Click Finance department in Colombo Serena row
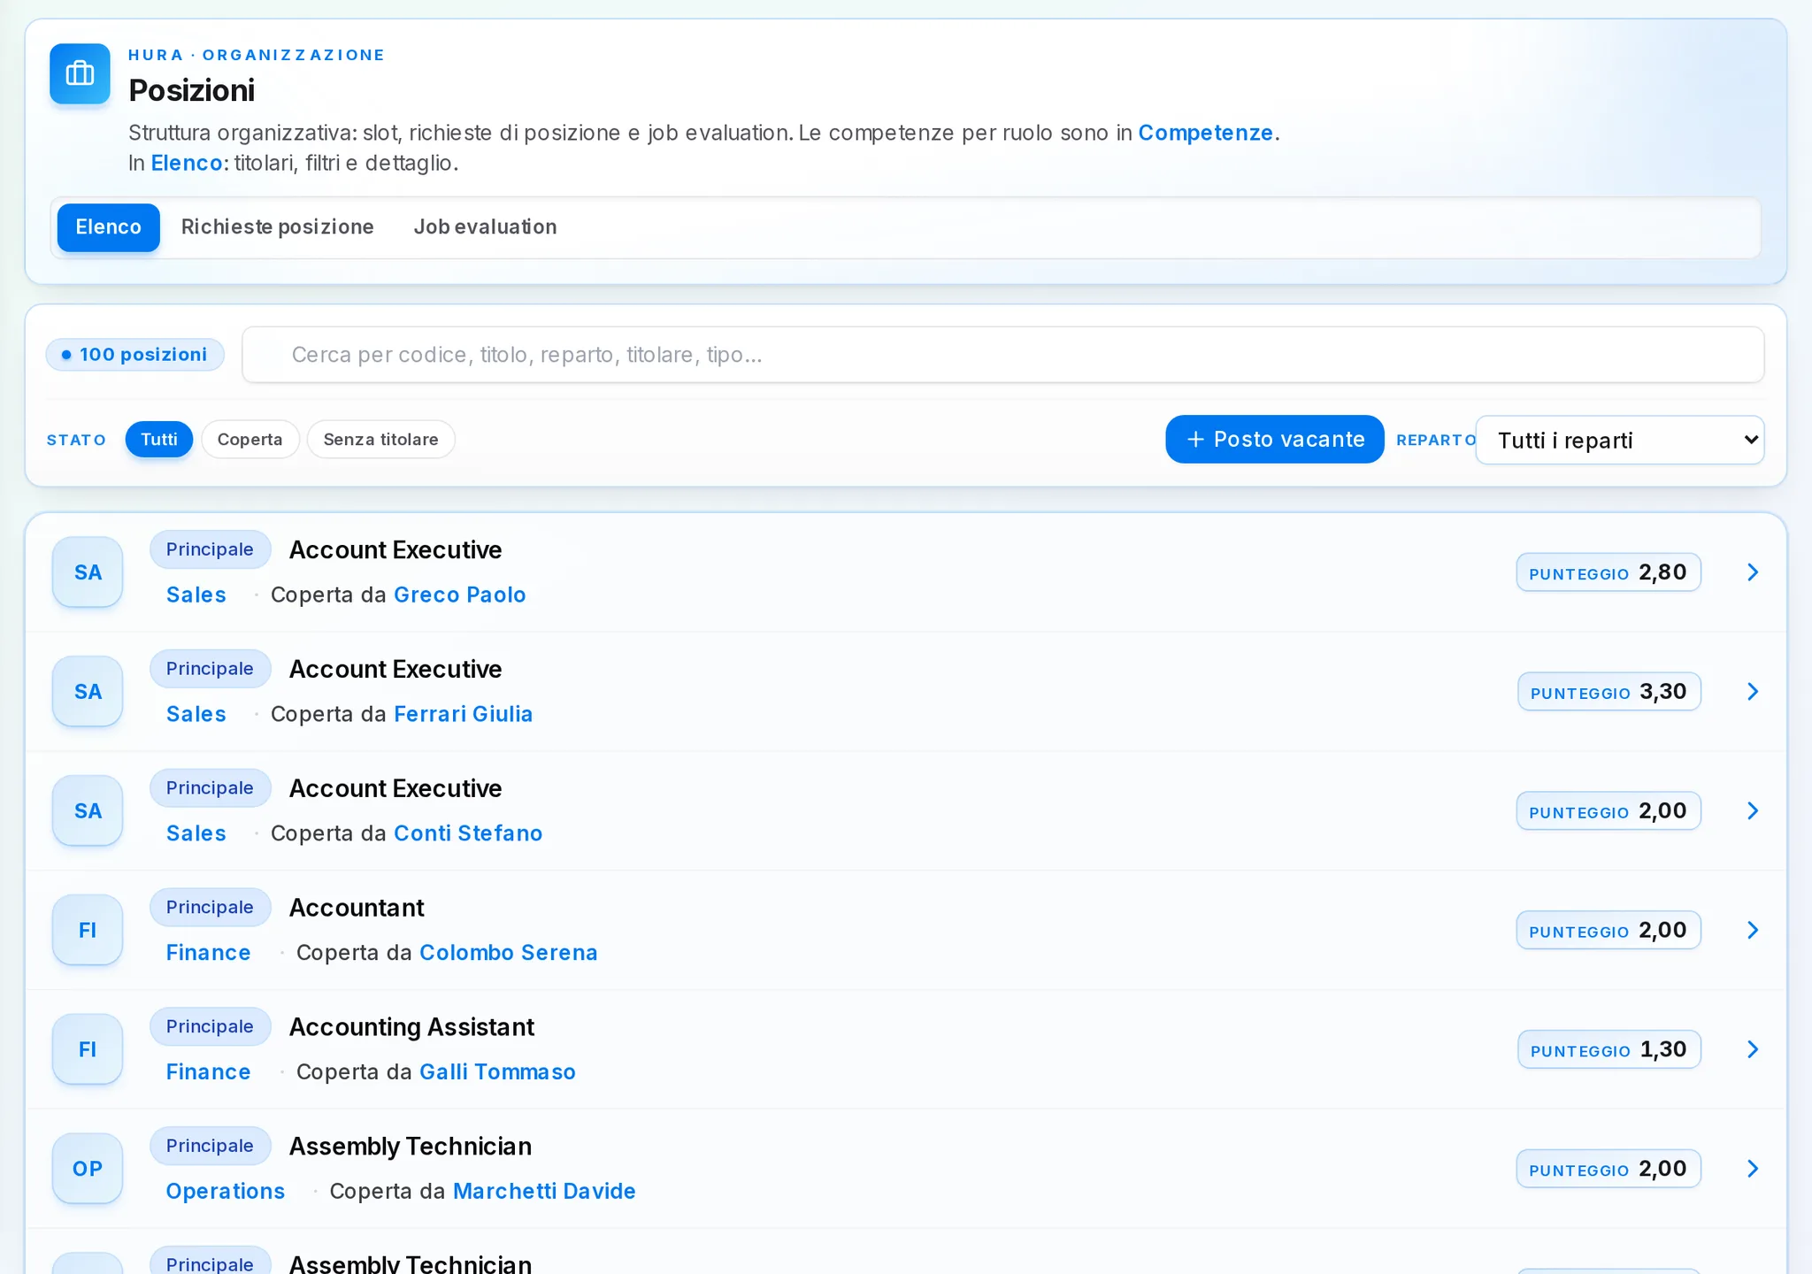Image resolution: width=1812 pixels, height=1274 pixels. click(x=208, y=953)
